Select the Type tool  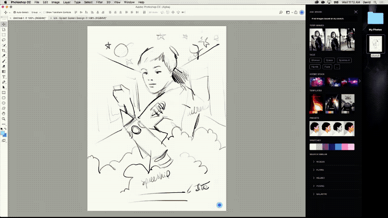(x=4, y=77)
